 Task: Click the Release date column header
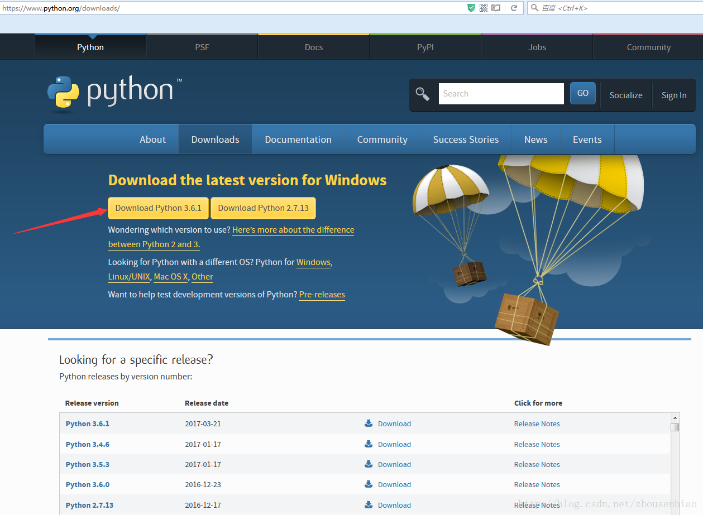[x=207, y=403]
